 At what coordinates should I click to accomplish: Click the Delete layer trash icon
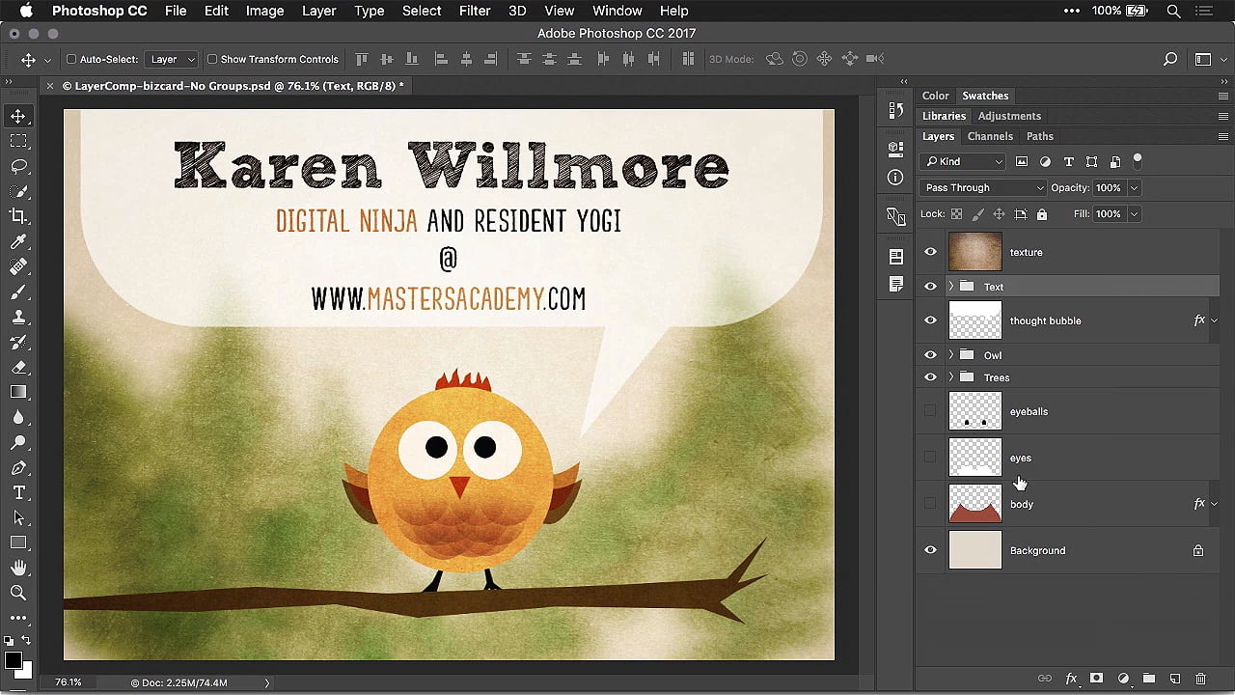[1201, 679]
